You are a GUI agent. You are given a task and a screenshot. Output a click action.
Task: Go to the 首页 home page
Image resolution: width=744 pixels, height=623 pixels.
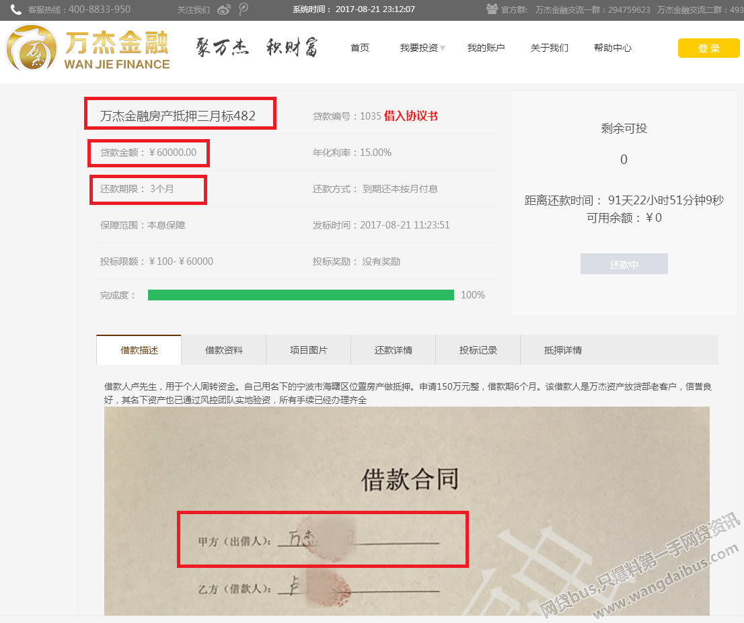[x=360, y=48]
